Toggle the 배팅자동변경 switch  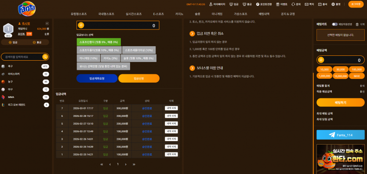(x=335, y=24)
